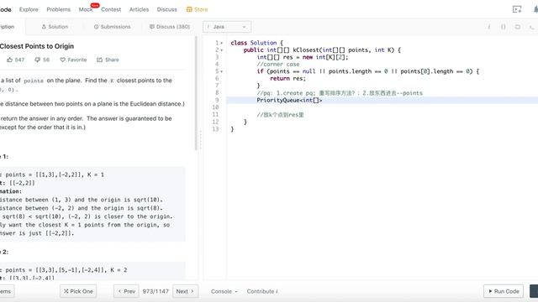Click the editor info 'i' icon
Image resolution: width=538 pixels, height=302 pixels.
pyautogui.click(x=489, y=27)
